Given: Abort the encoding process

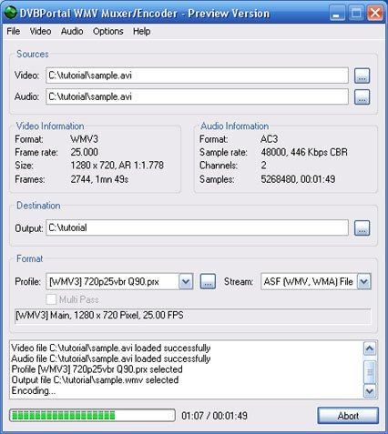Looking at the screenshot, I should coord(348,416).
